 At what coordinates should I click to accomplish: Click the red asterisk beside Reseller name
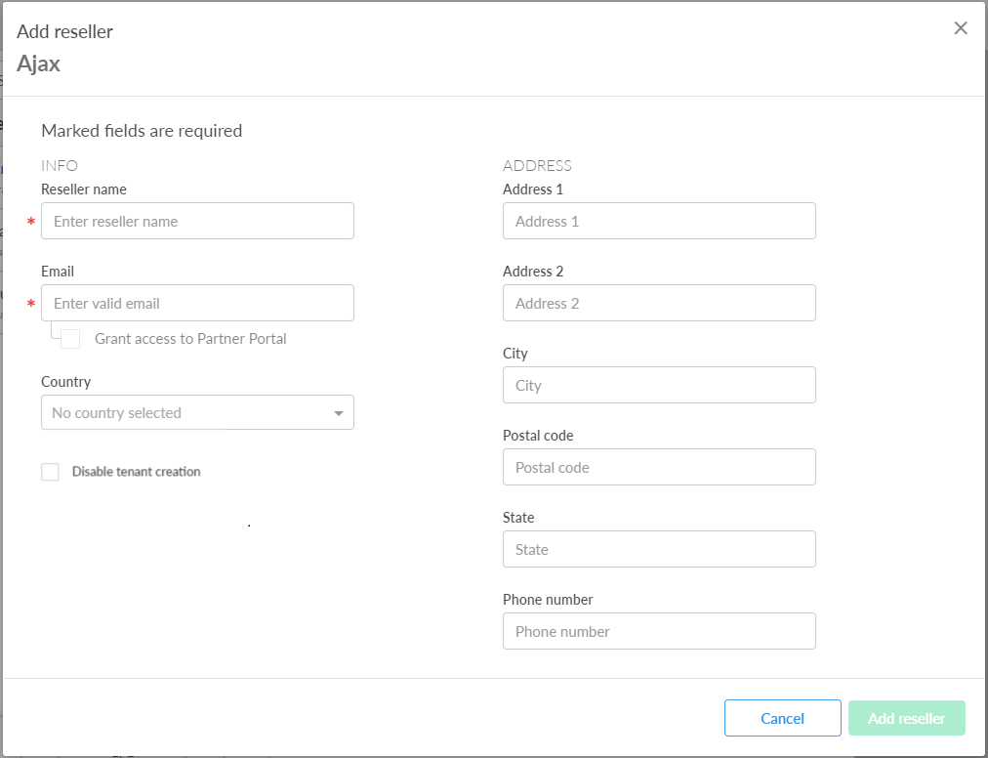[31, 222]
